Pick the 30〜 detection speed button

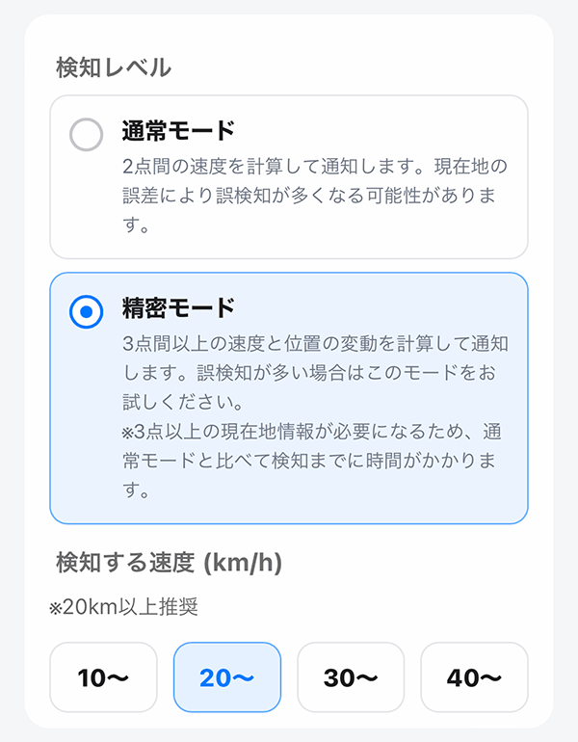click(351, 677)
